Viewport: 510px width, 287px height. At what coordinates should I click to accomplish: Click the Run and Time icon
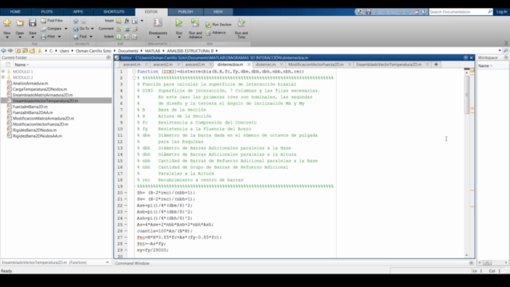click(x=241, y=23)
